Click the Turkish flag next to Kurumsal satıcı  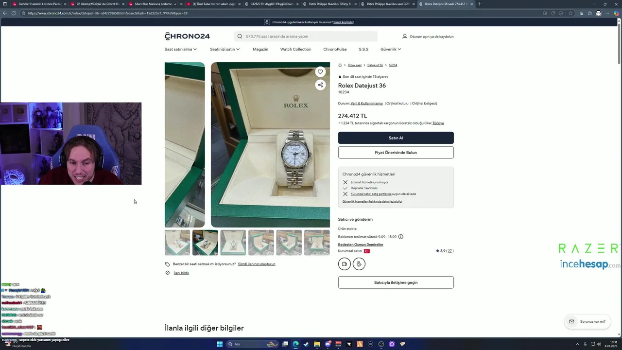point(367,251)
